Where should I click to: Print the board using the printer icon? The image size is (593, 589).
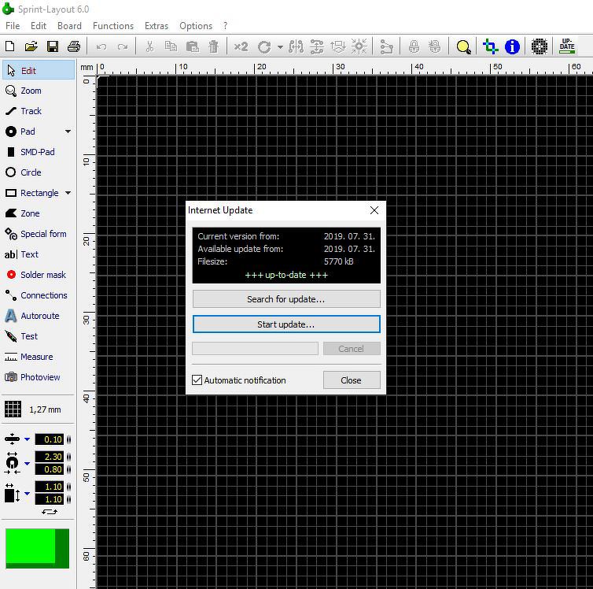pyautogui.click(x=74, y=46)
